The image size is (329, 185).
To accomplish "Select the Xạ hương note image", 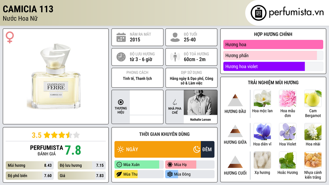I will tap(262, 160).
